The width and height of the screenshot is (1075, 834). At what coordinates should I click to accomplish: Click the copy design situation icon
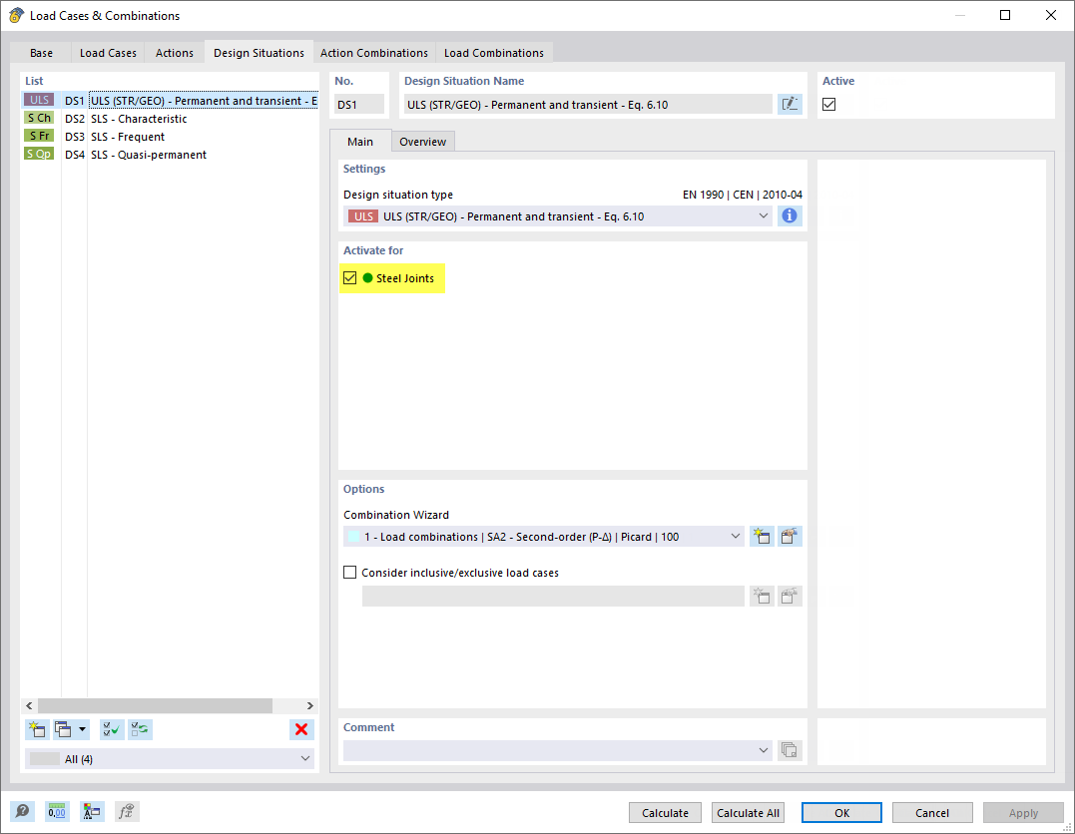(x=64, y=730)
